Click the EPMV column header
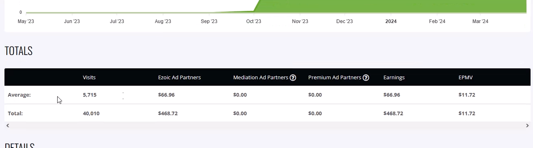The height and width of the screenshot is (148, 533). 466,78
